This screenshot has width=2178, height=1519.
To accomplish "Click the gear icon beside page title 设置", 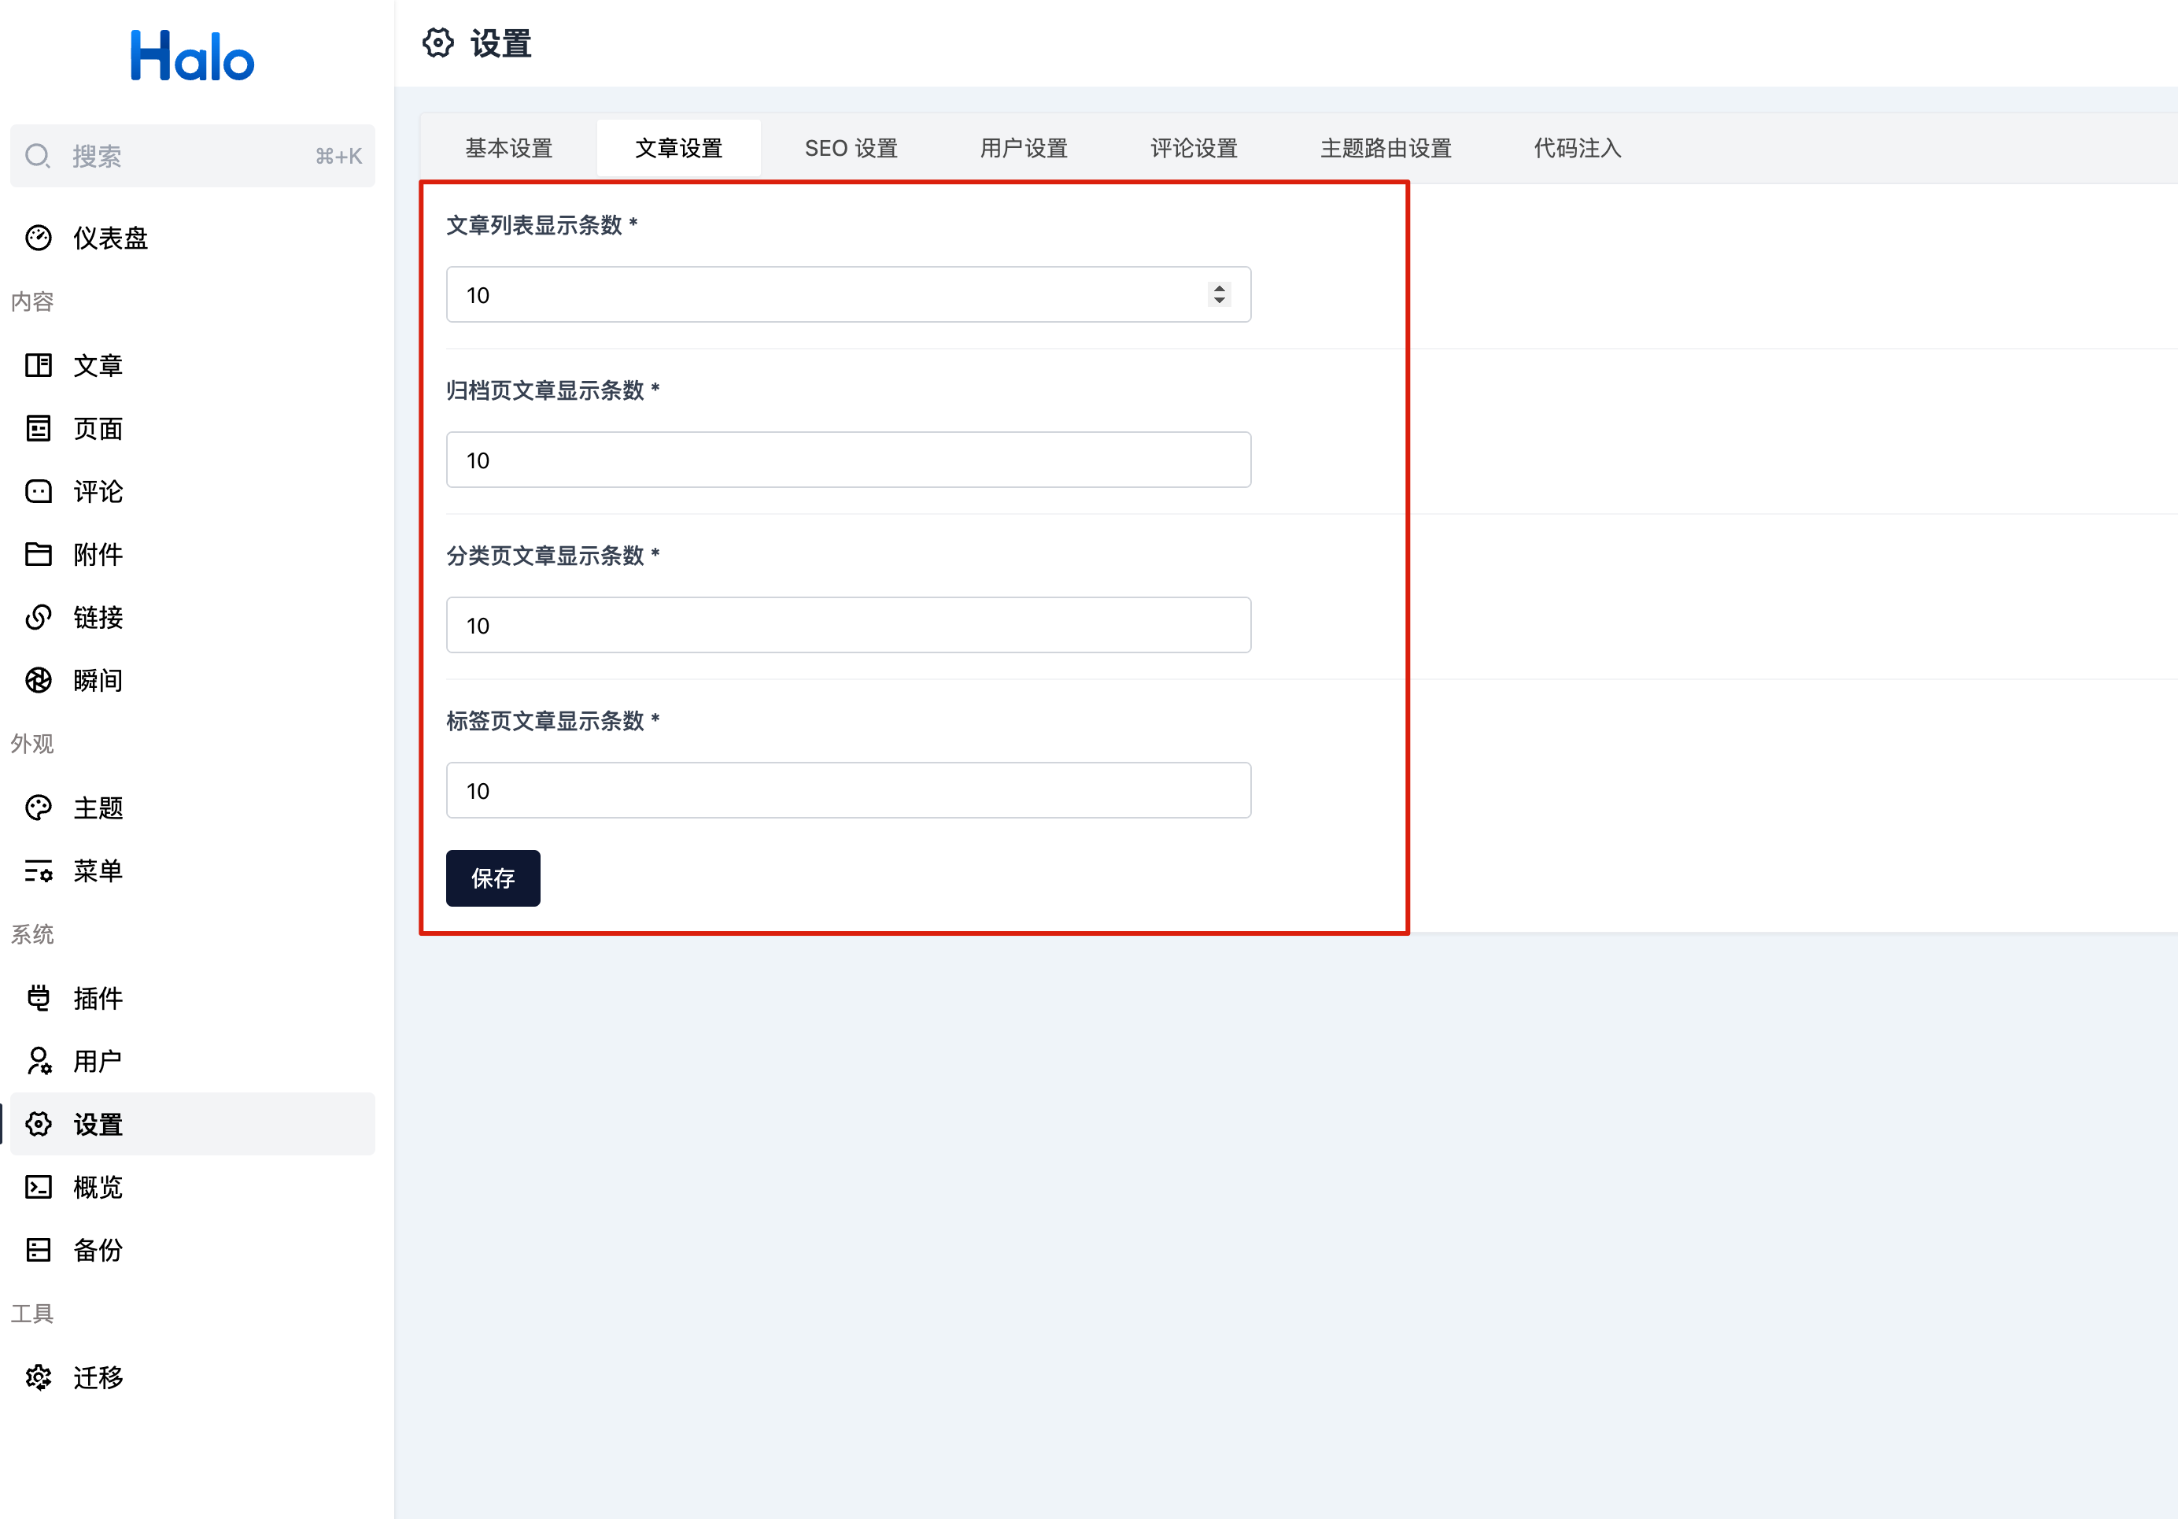I will (438, 43).
